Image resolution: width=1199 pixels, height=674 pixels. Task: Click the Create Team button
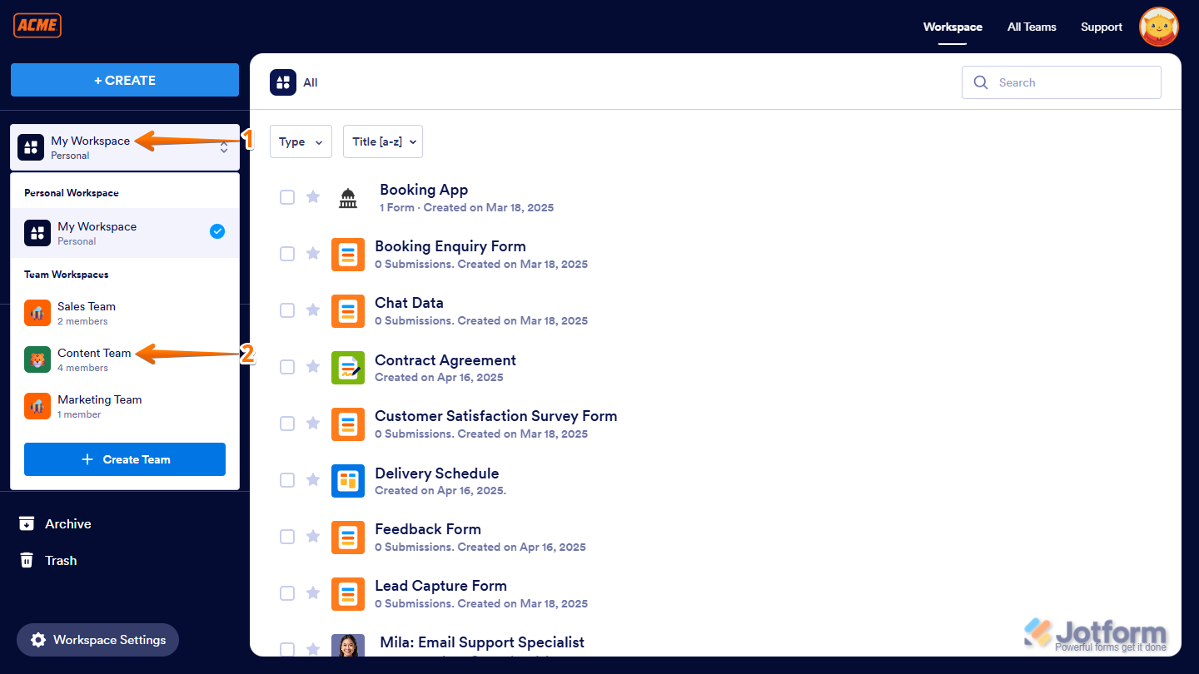[x=124, y=458]
